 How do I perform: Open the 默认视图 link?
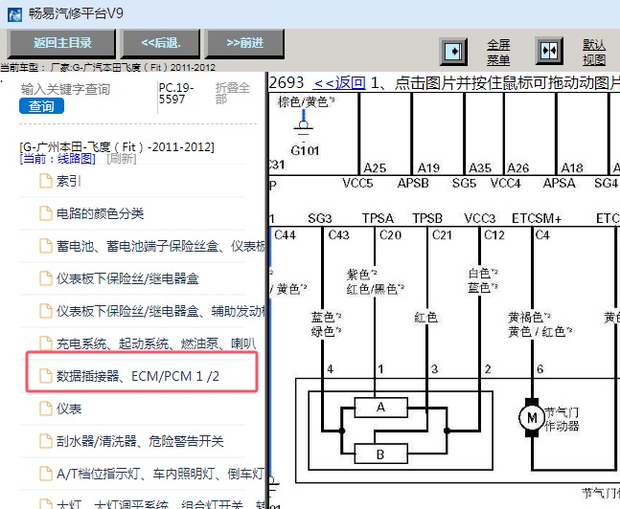point(594,52)
